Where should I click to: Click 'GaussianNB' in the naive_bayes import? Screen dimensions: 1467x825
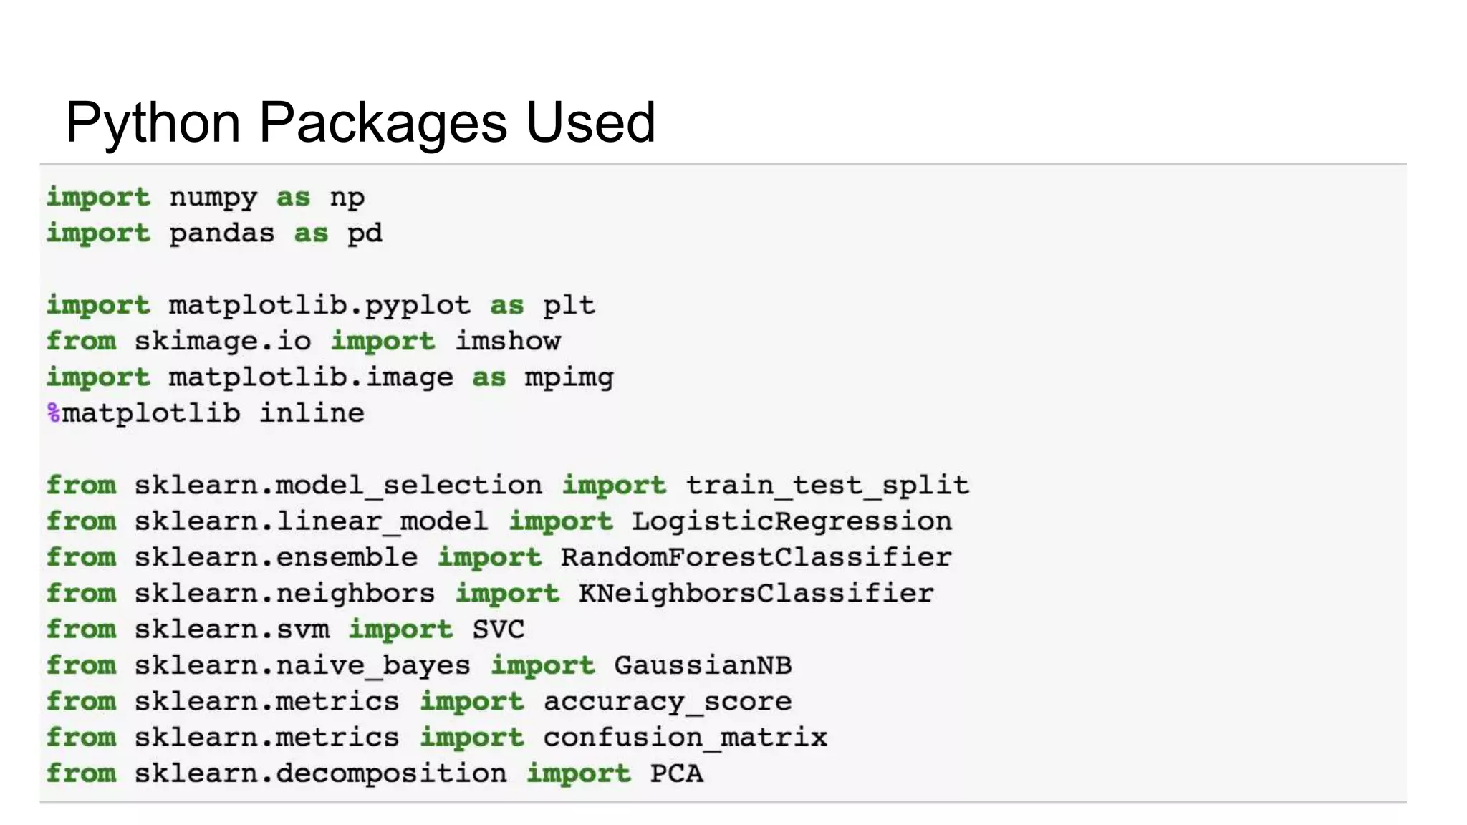tap(703, 665)
